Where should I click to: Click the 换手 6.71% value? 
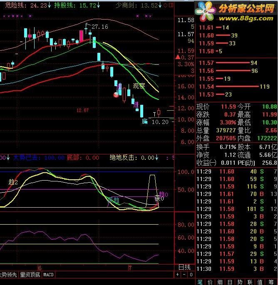click(x=228, y=147)
